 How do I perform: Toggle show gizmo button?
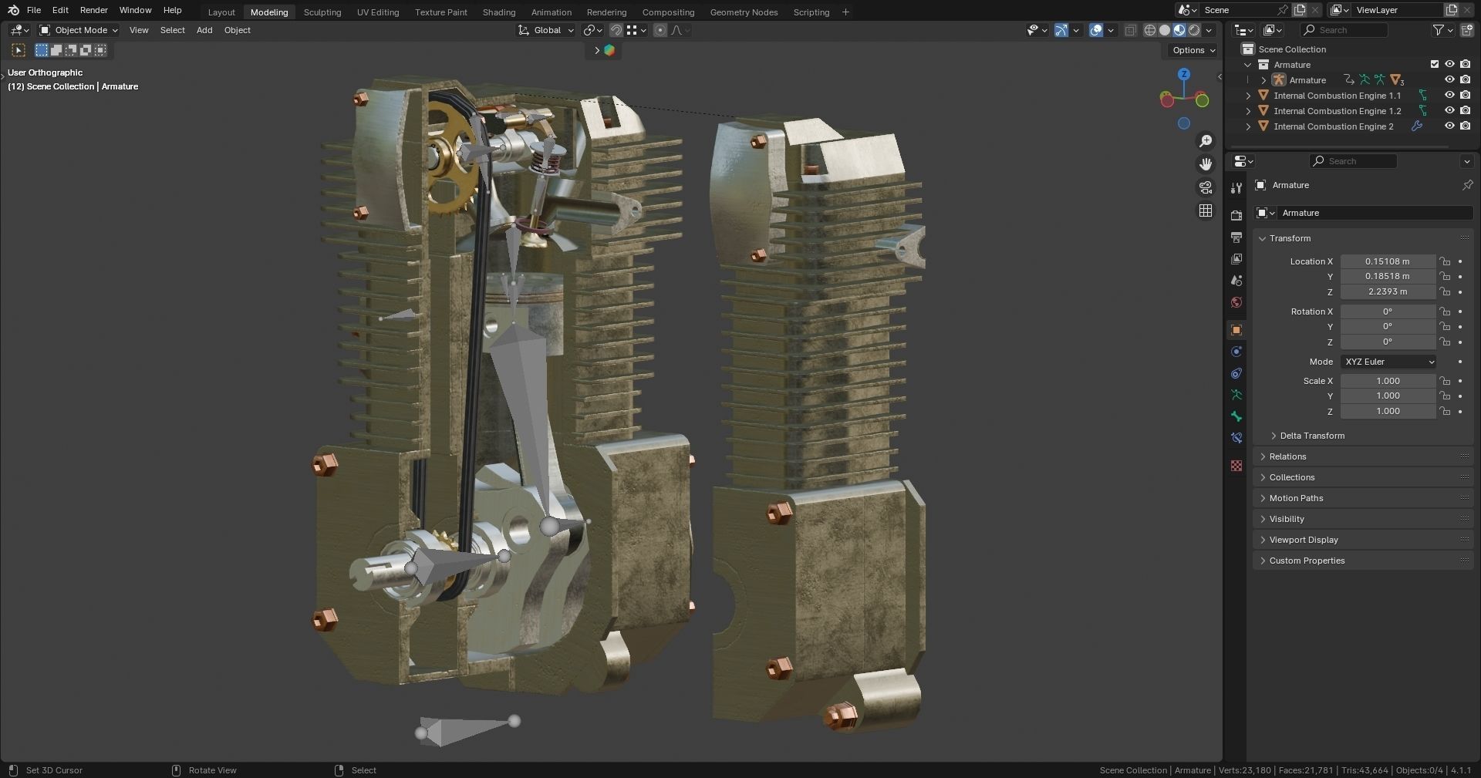(x=1061, y=30)
